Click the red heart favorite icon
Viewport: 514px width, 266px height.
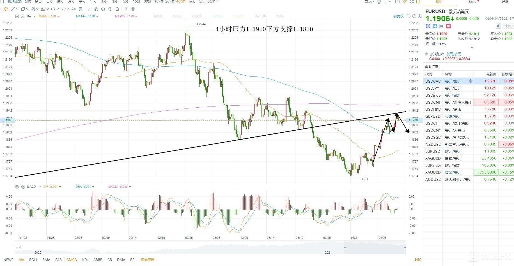click(448, 26)
